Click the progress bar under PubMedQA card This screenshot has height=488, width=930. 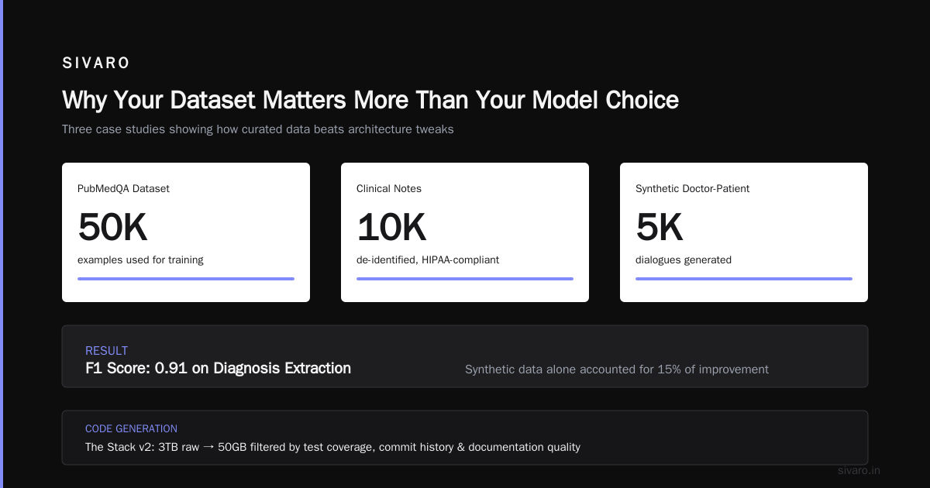click(x=186, y=279)
